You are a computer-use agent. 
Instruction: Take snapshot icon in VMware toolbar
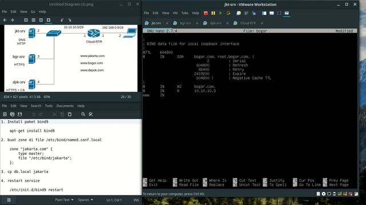pos(238,13)
